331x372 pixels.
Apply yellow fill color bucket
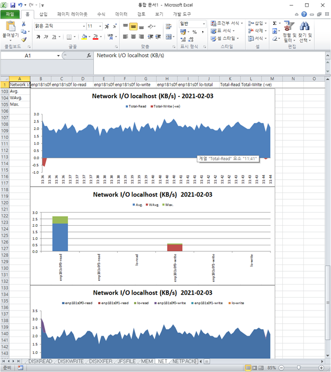84,37
